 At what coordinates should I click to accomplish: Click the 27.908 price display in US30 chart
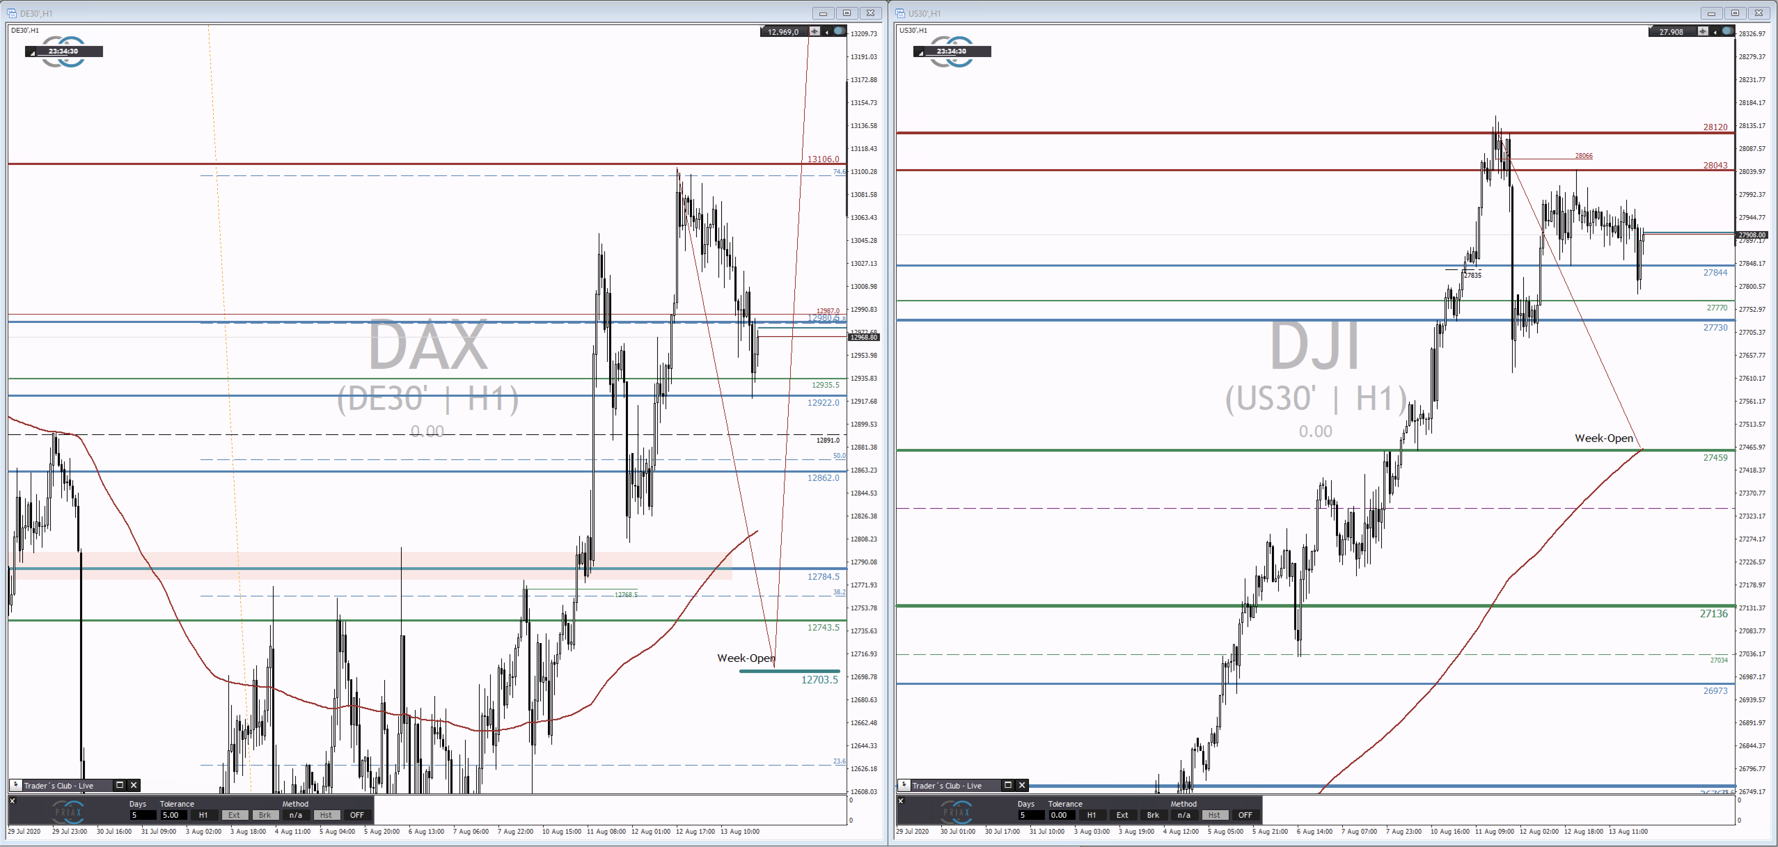(x=1672, y=32)
